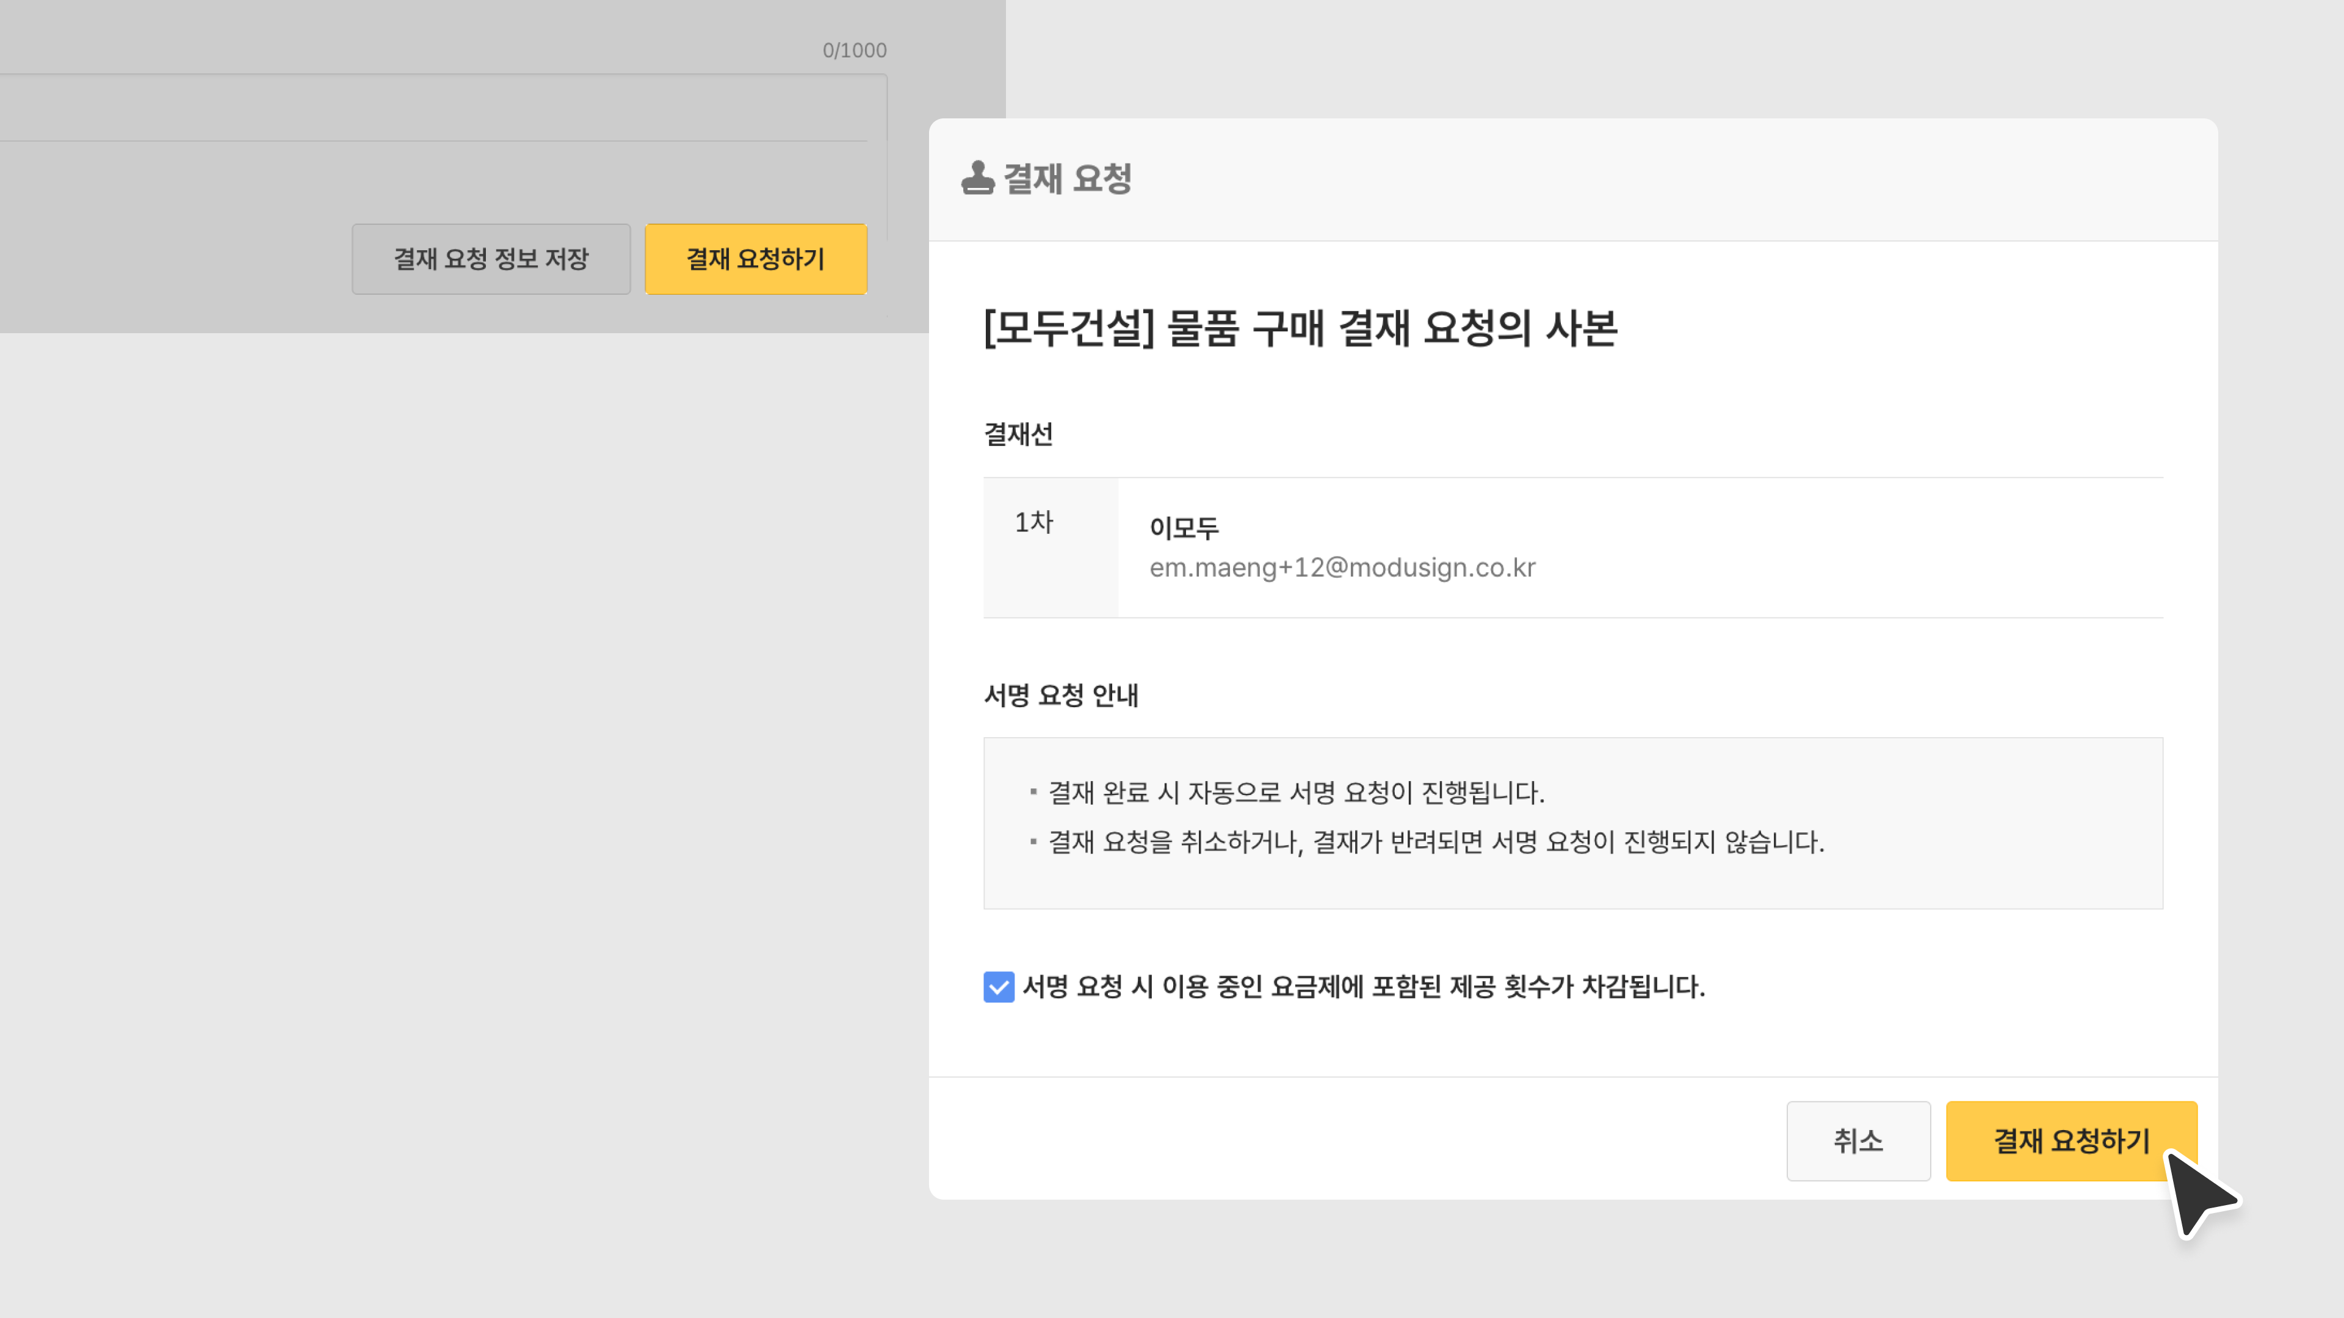
Task: Click the first bullet marker in notice box
Action: (x=1033, y=792)
